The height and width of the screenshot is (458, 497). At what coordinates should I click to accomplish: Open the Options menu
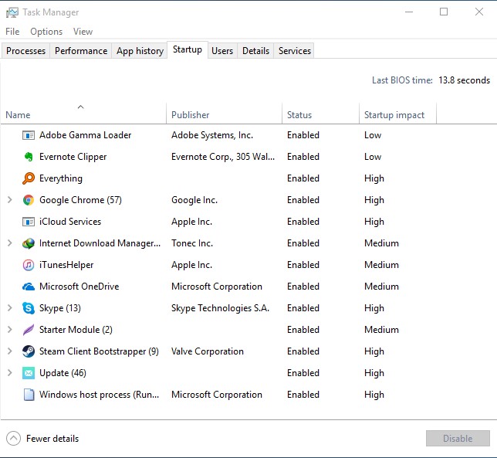46,32
